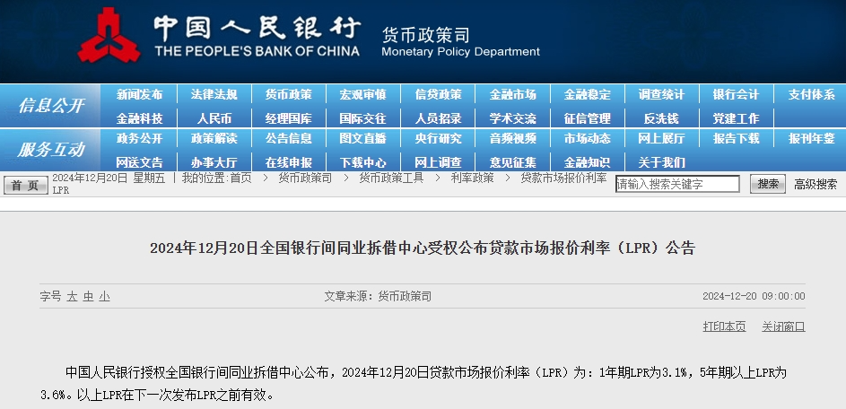This screenshot has height=409, width=846.
Task: Open 高级搜索 advanced search
Action: point(815,184)
